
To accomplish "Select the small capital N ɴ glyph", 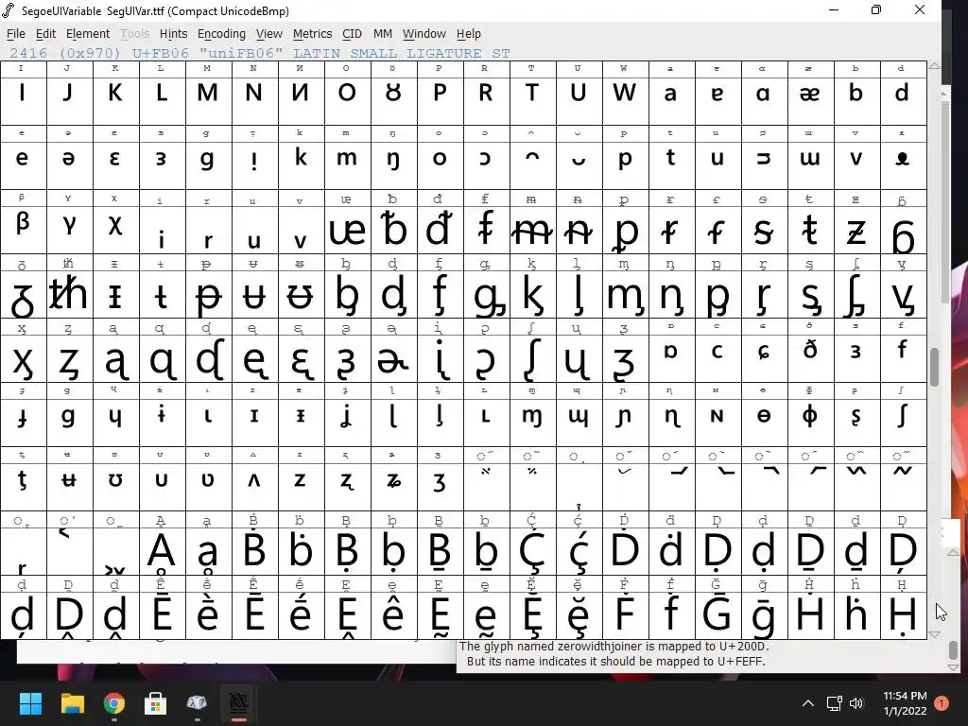I will [718, 416].
